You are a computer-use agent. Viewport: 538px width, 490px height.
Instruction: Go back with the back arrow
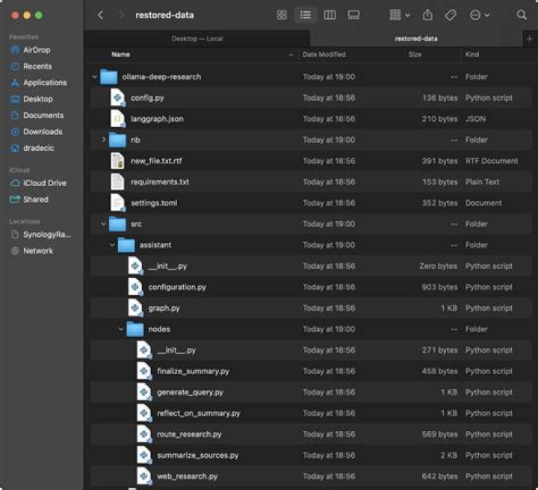click(101, 15)
